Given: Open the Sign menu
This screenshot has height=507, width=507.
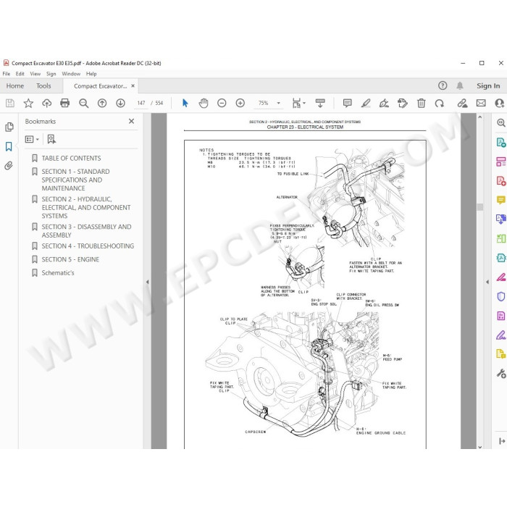Looking at the screenshot, I should (51, 74).
